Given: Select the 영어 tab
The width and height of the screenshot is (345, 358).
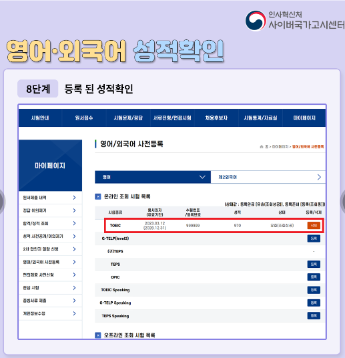Looking at the screenshot, I should click(153, 177).
